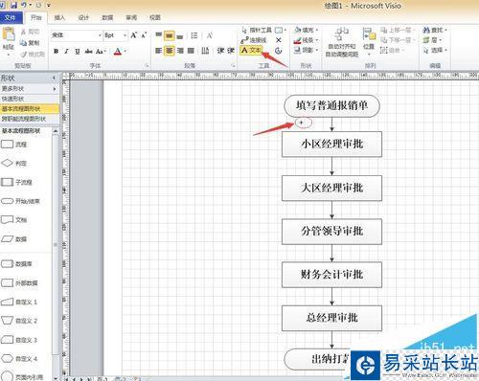Toggle Italic formatting
This screenshot has height=381, width=479.
tap(67, 51)
